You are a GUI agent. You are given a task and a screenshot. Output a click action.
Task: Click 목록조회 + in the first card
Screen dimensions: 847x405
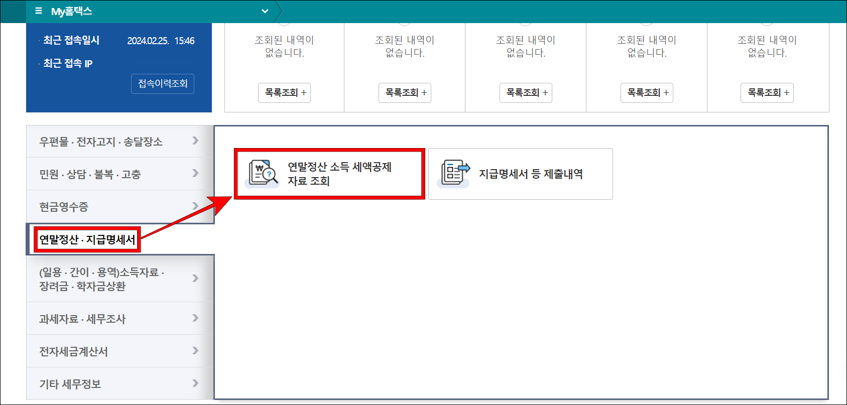tap(284, 93)
